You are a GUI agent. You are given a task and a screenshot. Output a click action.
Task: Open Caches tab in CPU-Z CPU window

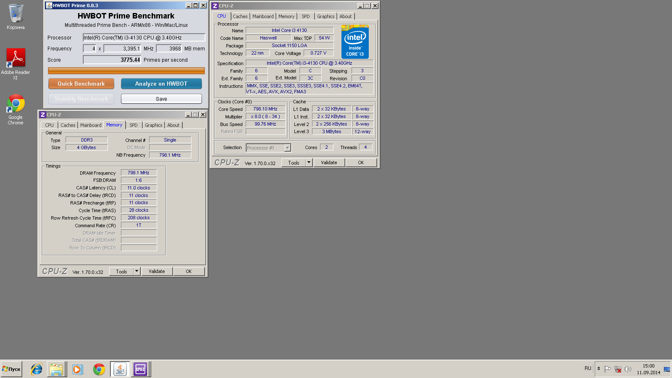240,16
